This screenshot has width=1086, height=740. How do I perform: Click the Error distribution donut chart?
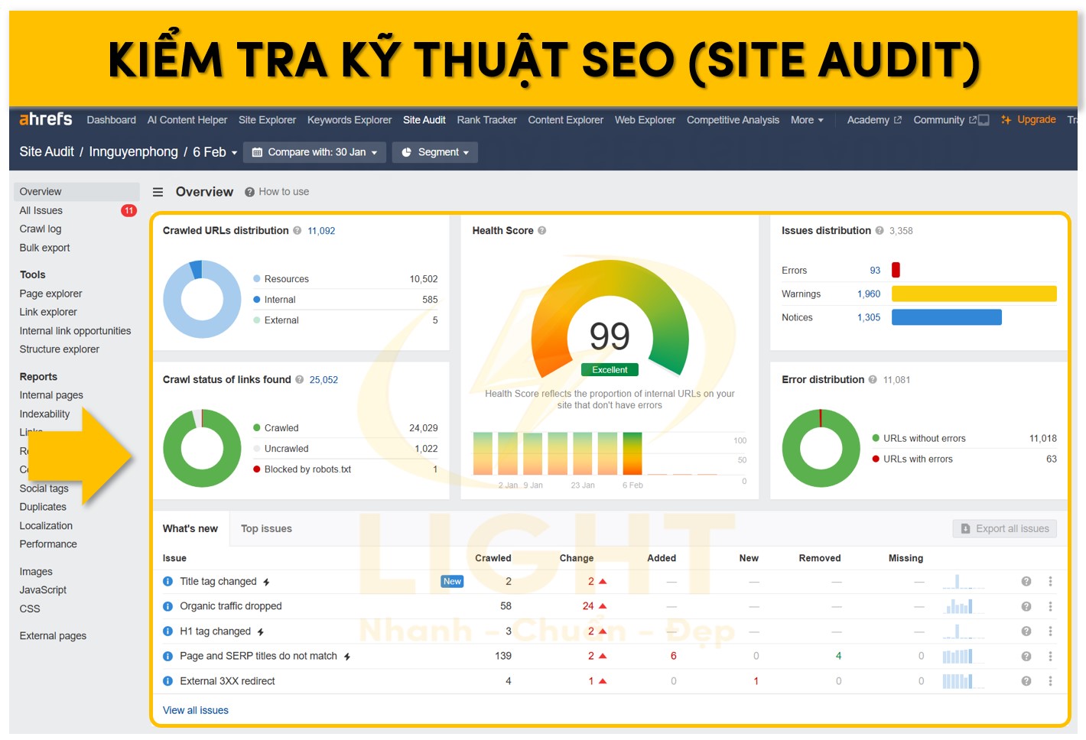pos(821,448)
